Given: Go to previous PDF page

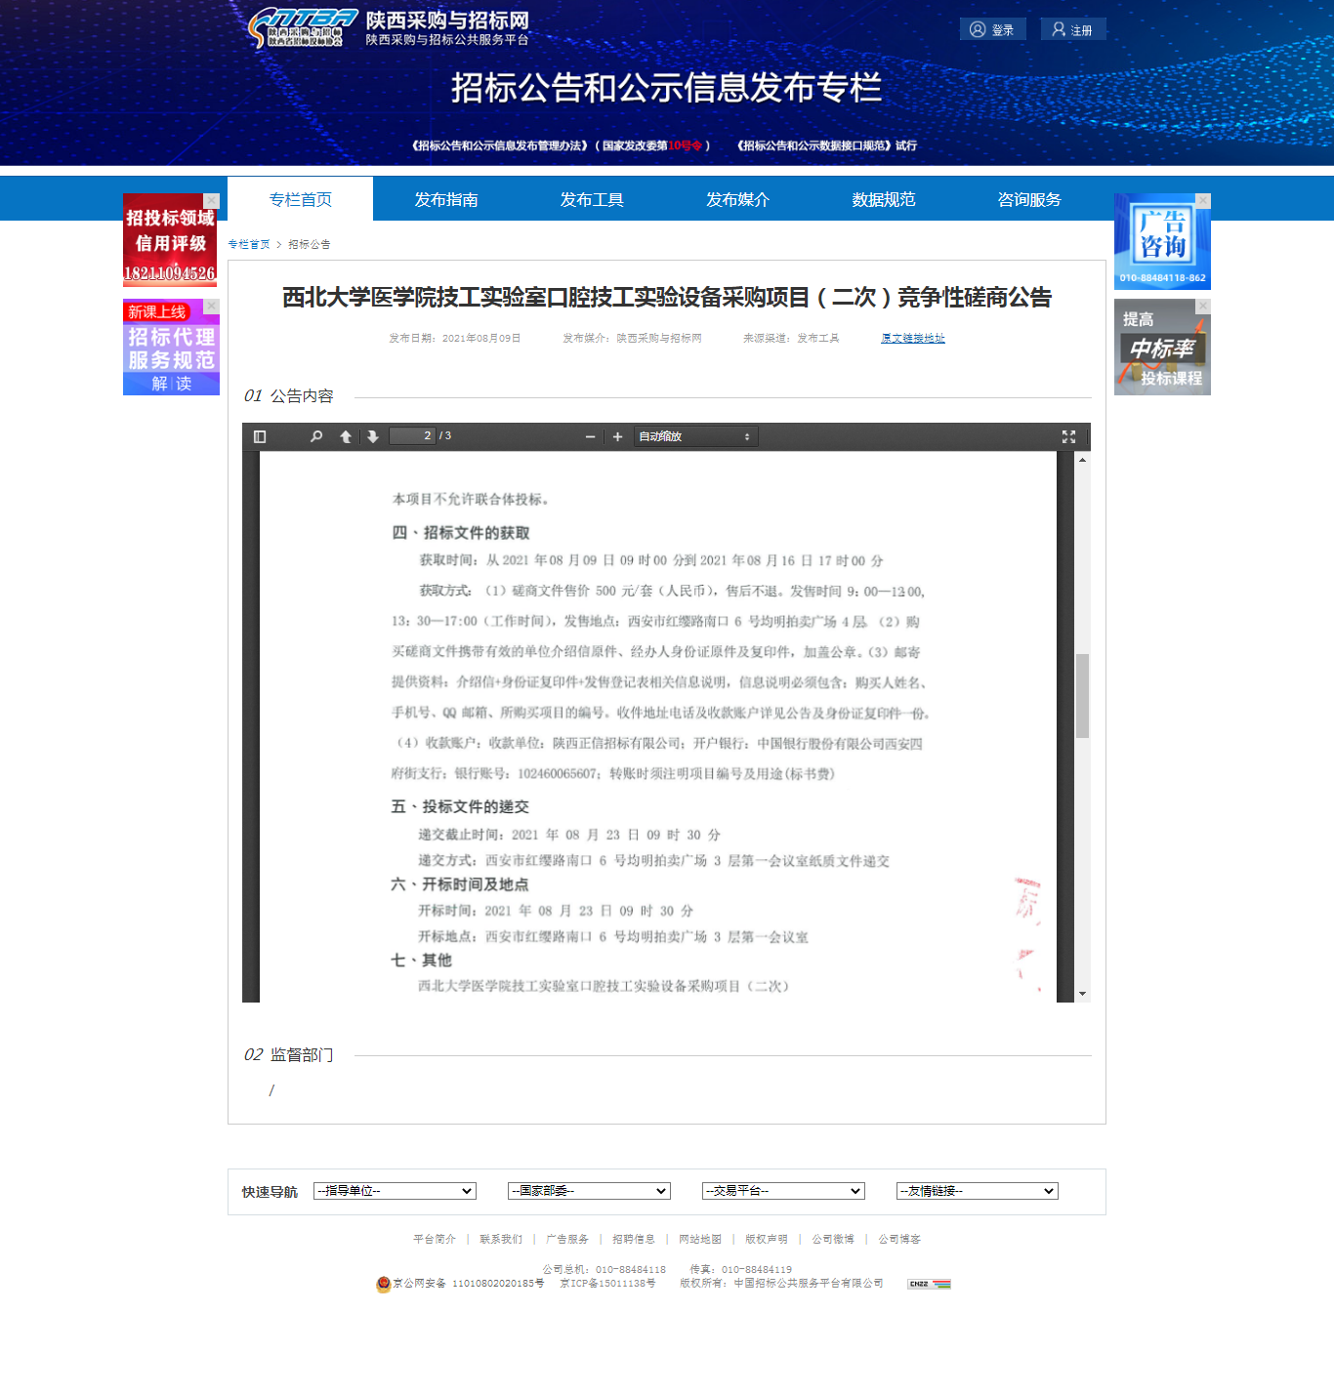Looking at the screenshot, I should coord(346,436).
